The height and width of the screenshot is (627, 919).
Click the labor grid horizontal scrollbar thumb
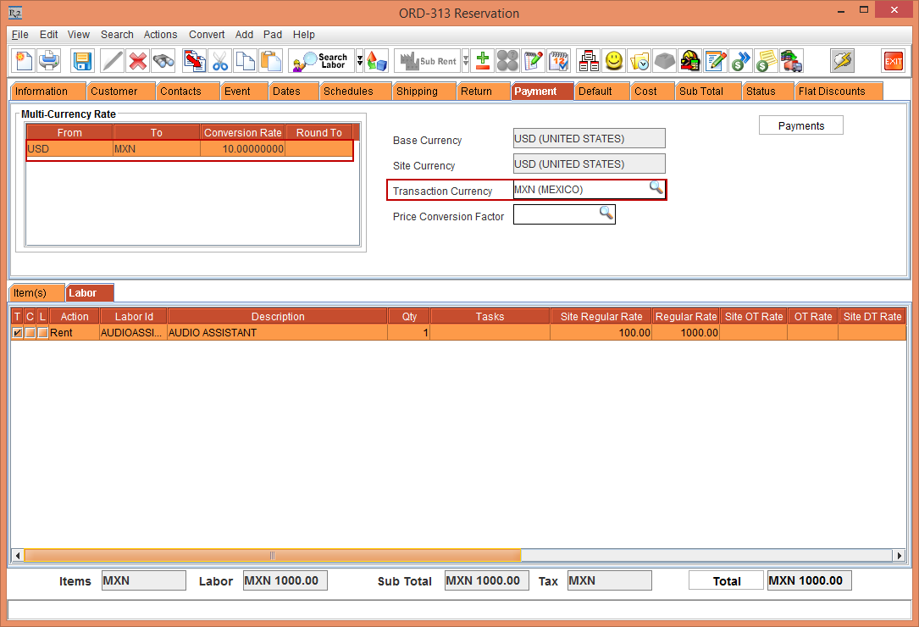pyautogui.click(x=272, y=556)
